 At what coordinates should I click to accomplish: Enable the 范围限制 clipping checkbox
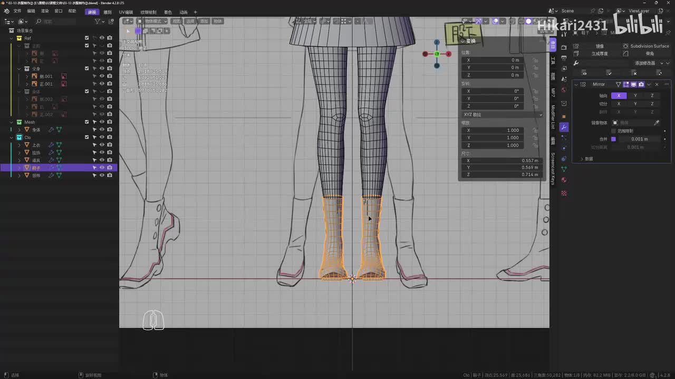click(x=613, y=131)
